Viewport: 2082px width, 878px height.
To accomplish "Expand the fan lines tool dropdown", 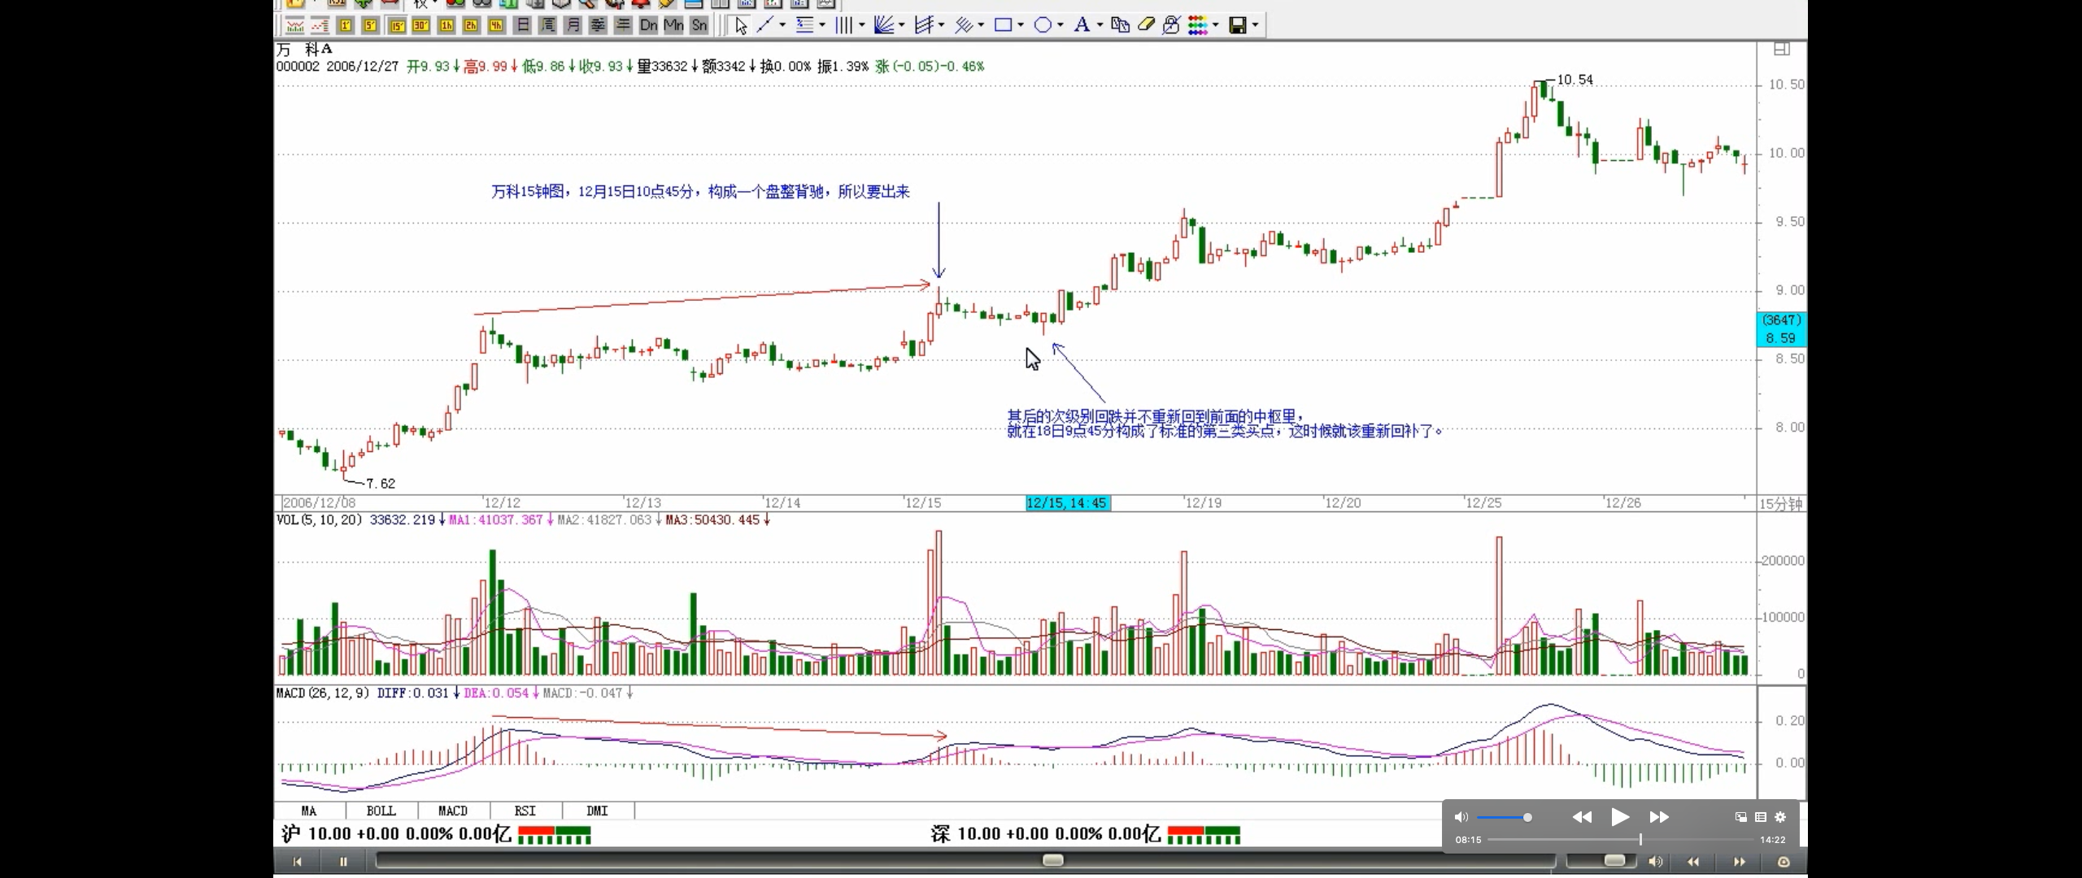I will (x=901, y=25).
